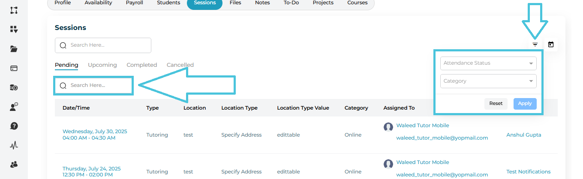Open the user chat icon in the sidebar
The height and width of the screenshot is (179, 583).
[x=14, y=107]
